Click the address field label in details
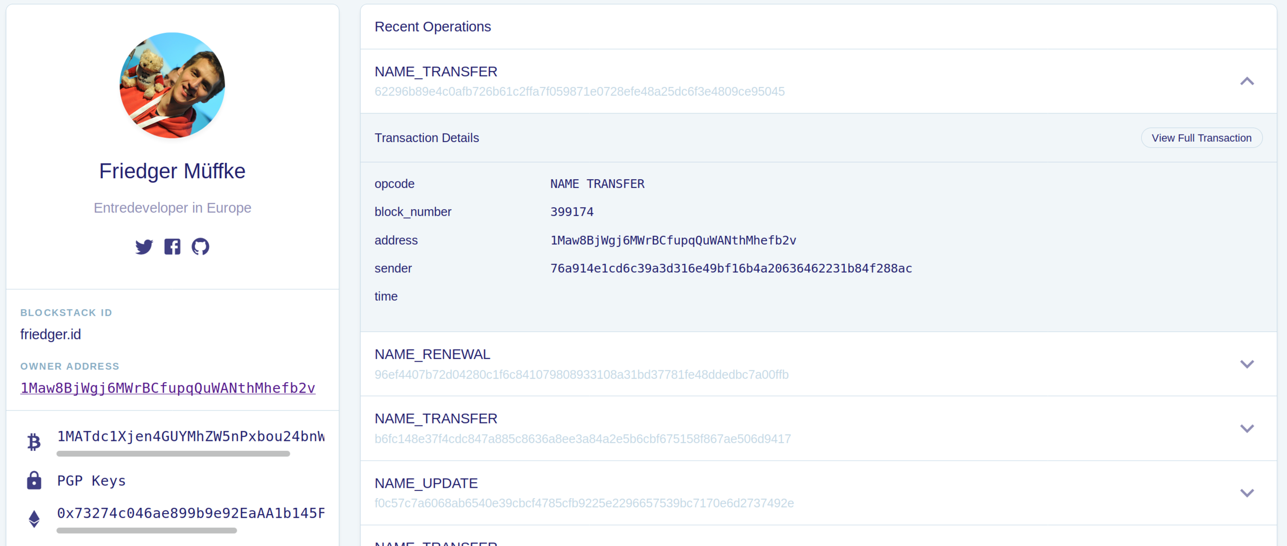Image resolution: width=1287 pixels, height=546 pixels. (x=396, y=241)
